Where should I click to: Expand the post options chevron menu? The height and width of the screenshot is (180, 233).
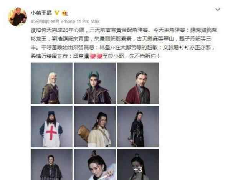[x=218, y=10]
